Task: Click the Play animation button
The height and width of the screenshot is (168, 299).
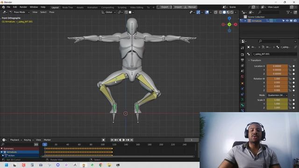Action: [x=124, y=140]
